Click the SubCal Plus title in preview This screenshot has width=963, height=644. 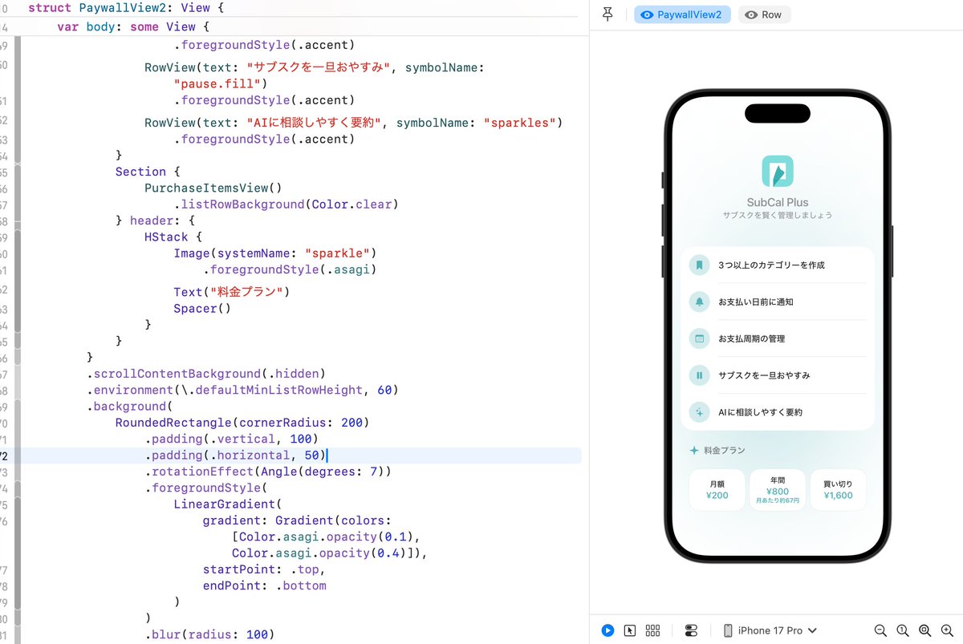777,202
